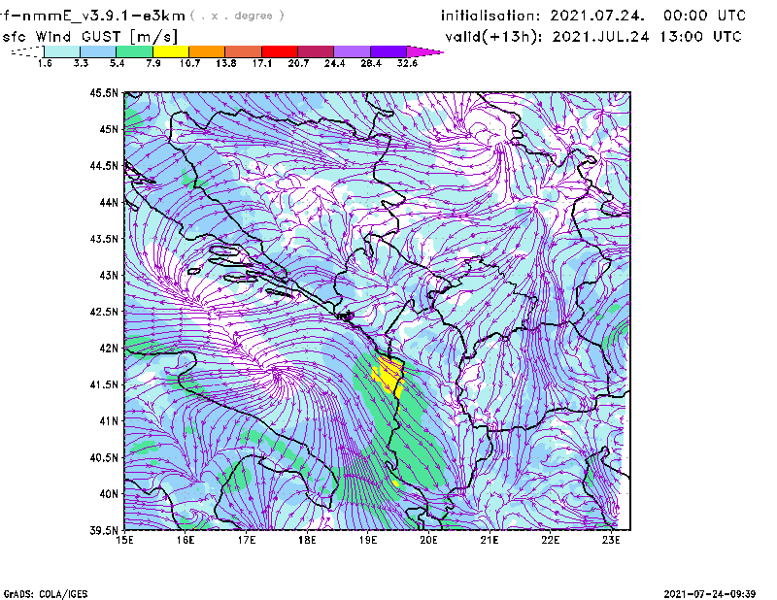
Task: Click the legend value 32.6
Action: 407,63
